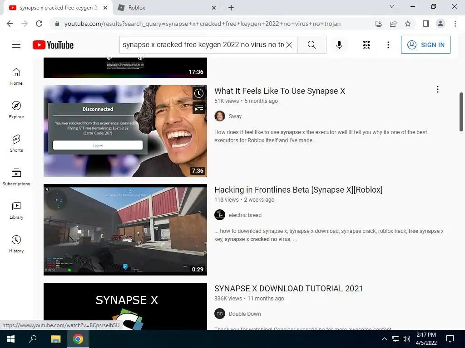This screenshot has width=465, height=348.
Task: Open Sway channel avatar
Action: click(x=220, y=116)
